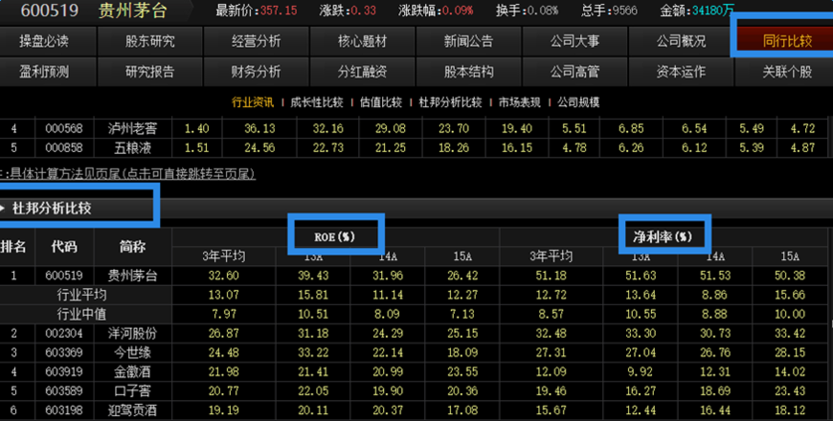Select 五粮液 in upper table
Screen dimensions: 833x421
[132, 147]
